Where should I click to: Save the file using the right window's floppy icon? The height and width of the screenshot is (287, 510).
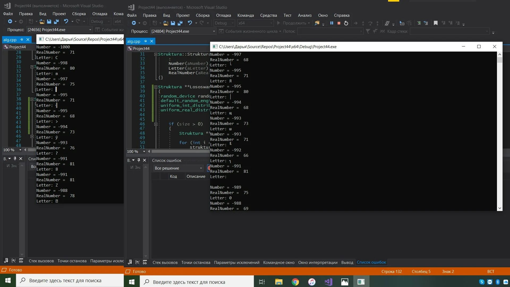click(173, 23)
